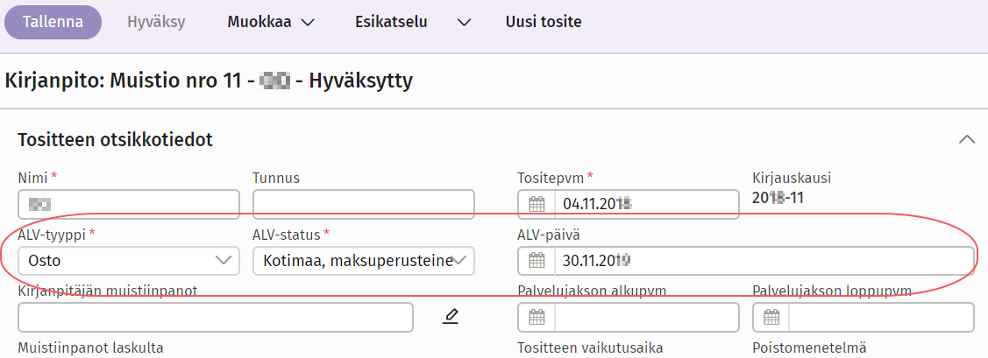Collapse the Tositteen otsikkotiedot section
The height and width of the screenshot is (358, 988).
pos(967,140)
